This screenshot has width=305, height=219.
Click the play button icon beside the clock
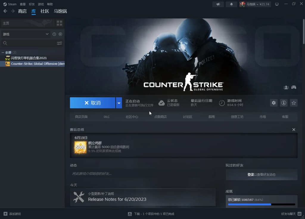(60, 34)
